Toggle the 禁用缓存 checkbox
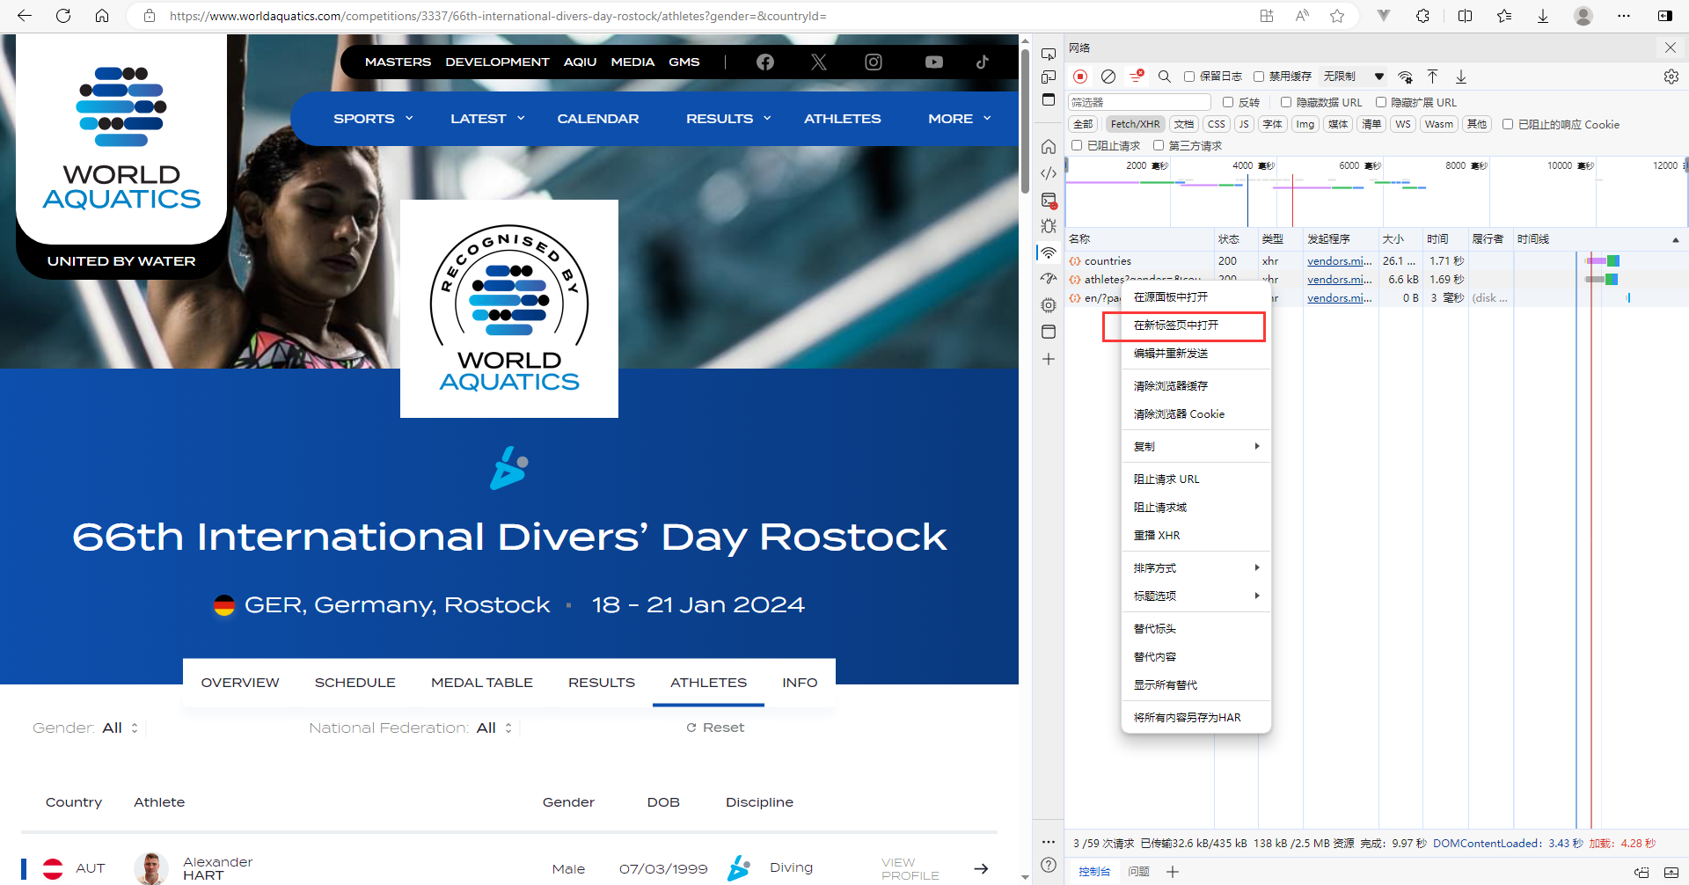1689x885 pixels. (1259, 77)
